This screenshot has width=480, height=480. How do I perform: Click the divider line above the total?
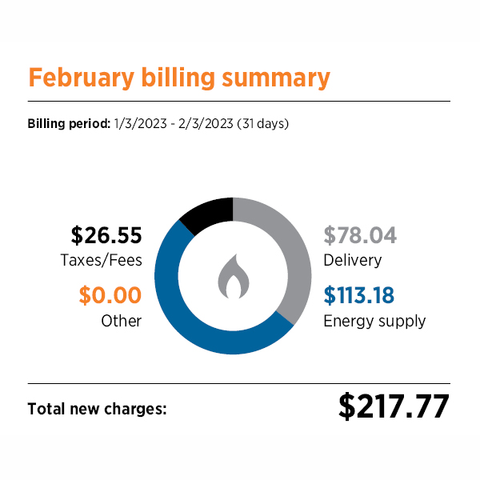tap(238, 383)
